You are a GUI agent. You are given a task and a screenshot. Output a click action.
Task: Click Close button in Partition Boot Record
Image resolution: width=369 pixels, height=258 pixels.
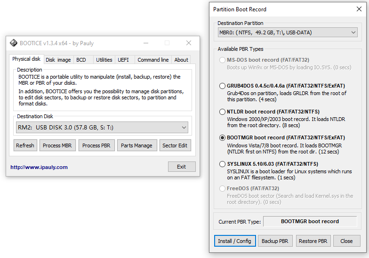point(346,241)
